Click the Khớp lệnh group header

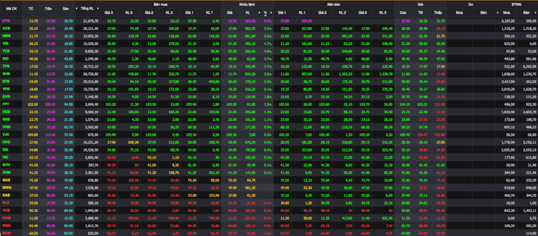tap(247, 4)
